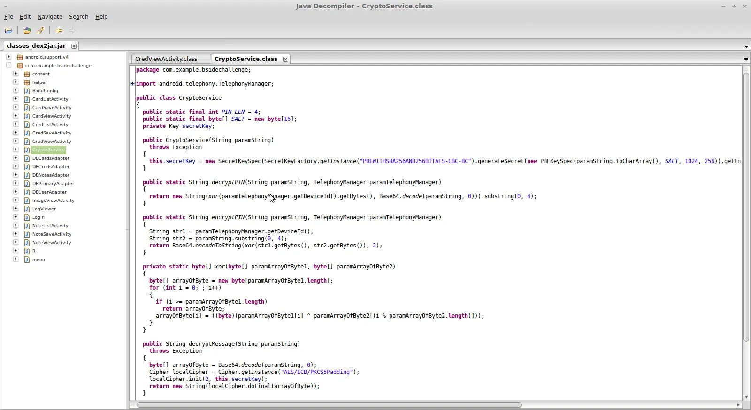Close the CryptoService.class tab

(285, 59)
